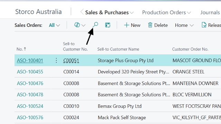The height and width of the screenshot is (124, 221).
Task: Open the Copilot icon dropdown
Action: pos(77,25)
